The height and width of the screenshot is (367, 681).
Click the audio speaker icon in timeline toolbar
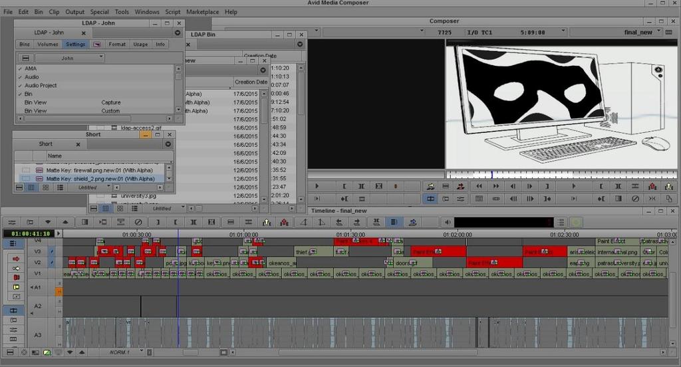tap(448, 222)
